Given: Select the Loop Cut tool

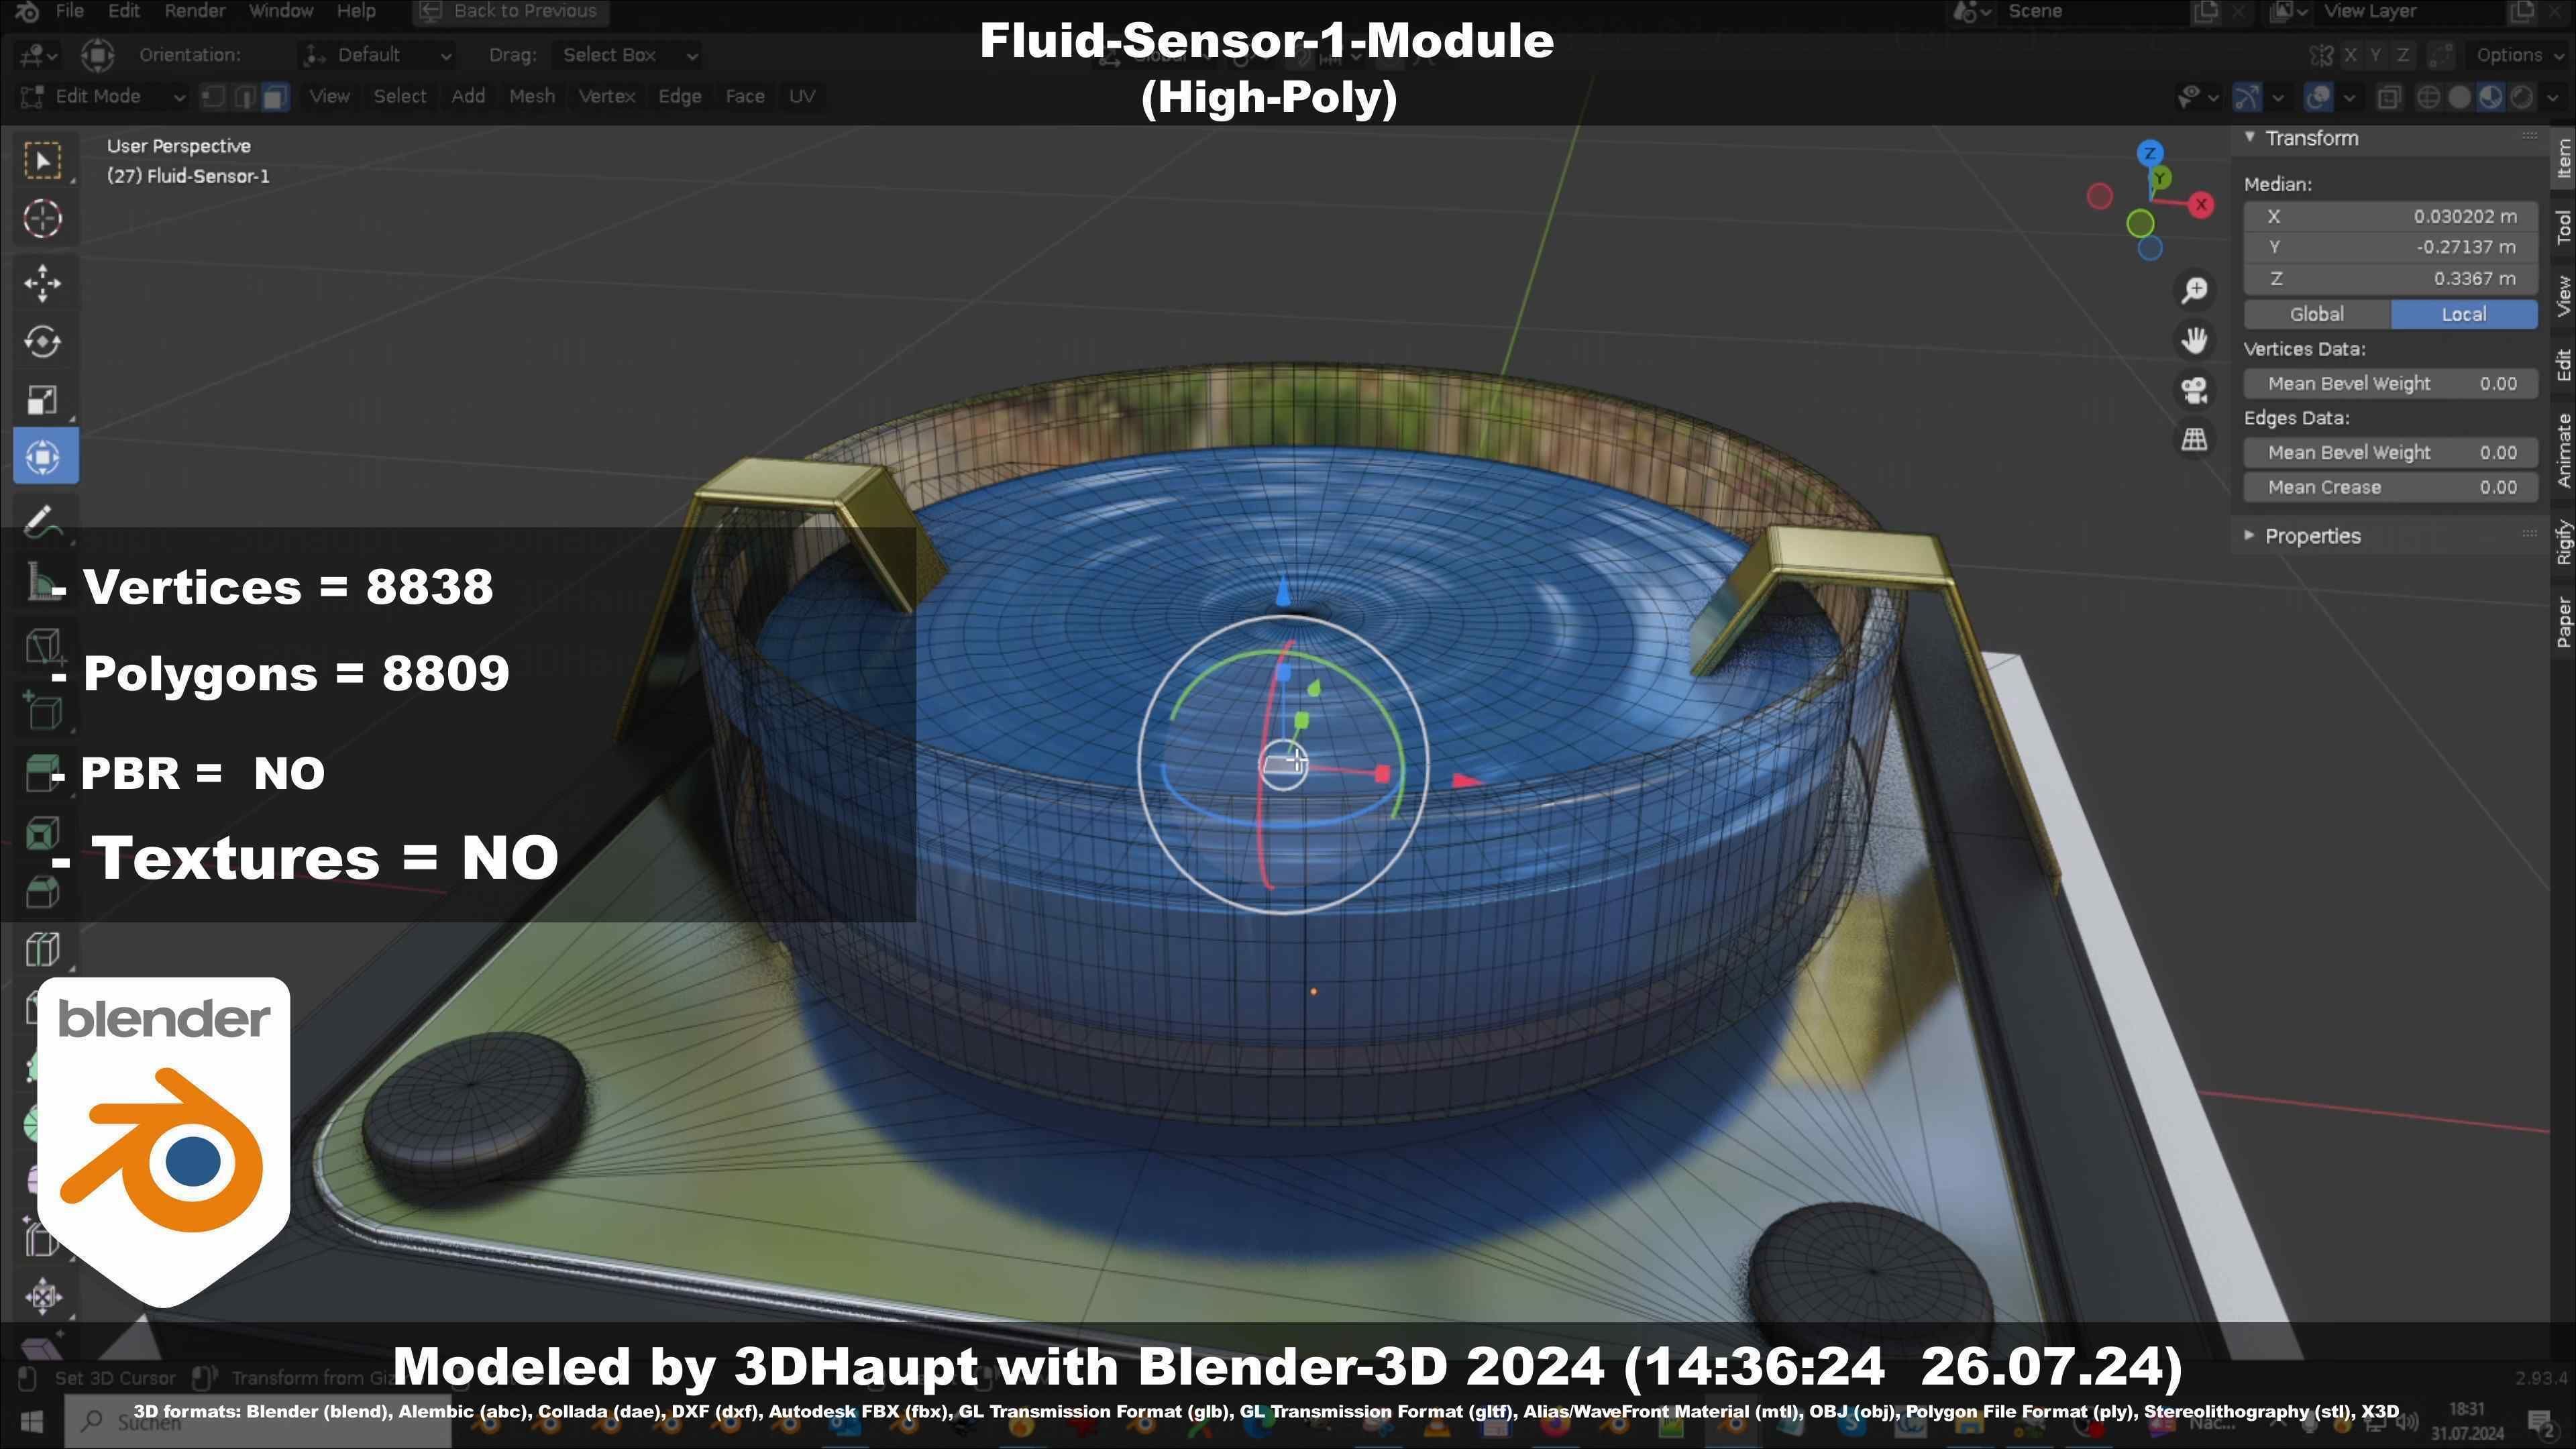Looking at the screenshot, I should click(x=43, y=950).
